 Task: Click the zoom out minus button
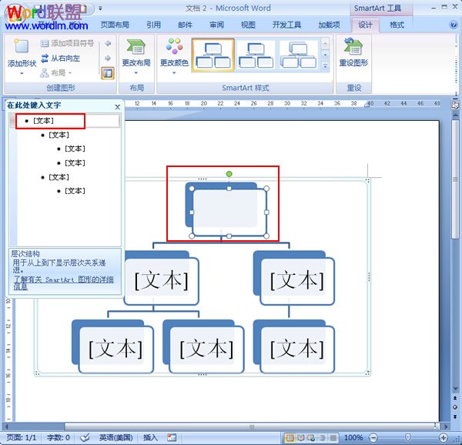click(x=373, y=438)
